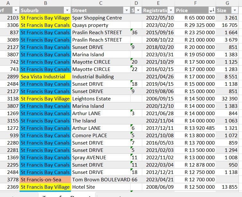
Task: Click the Leightons Estate cell
Action: [x=91, y=99]
